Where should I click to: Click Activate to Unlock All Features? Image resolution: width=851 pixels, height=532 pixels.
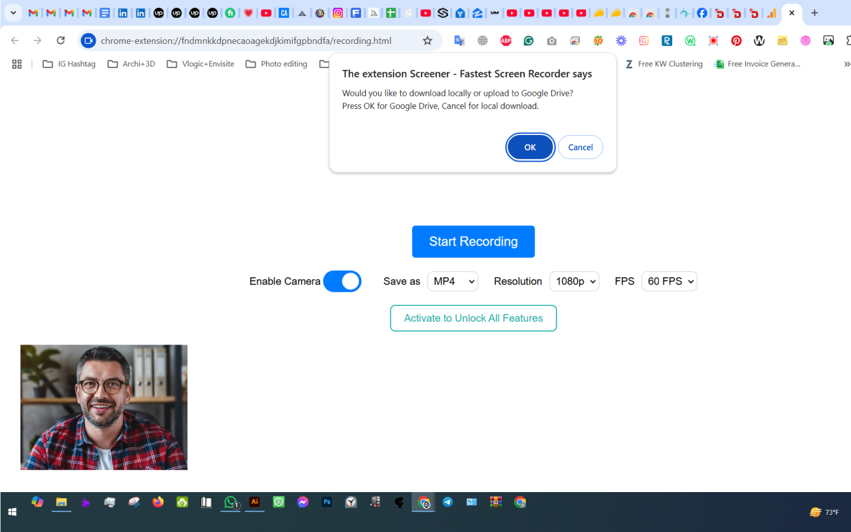click(x=473, y=318)
